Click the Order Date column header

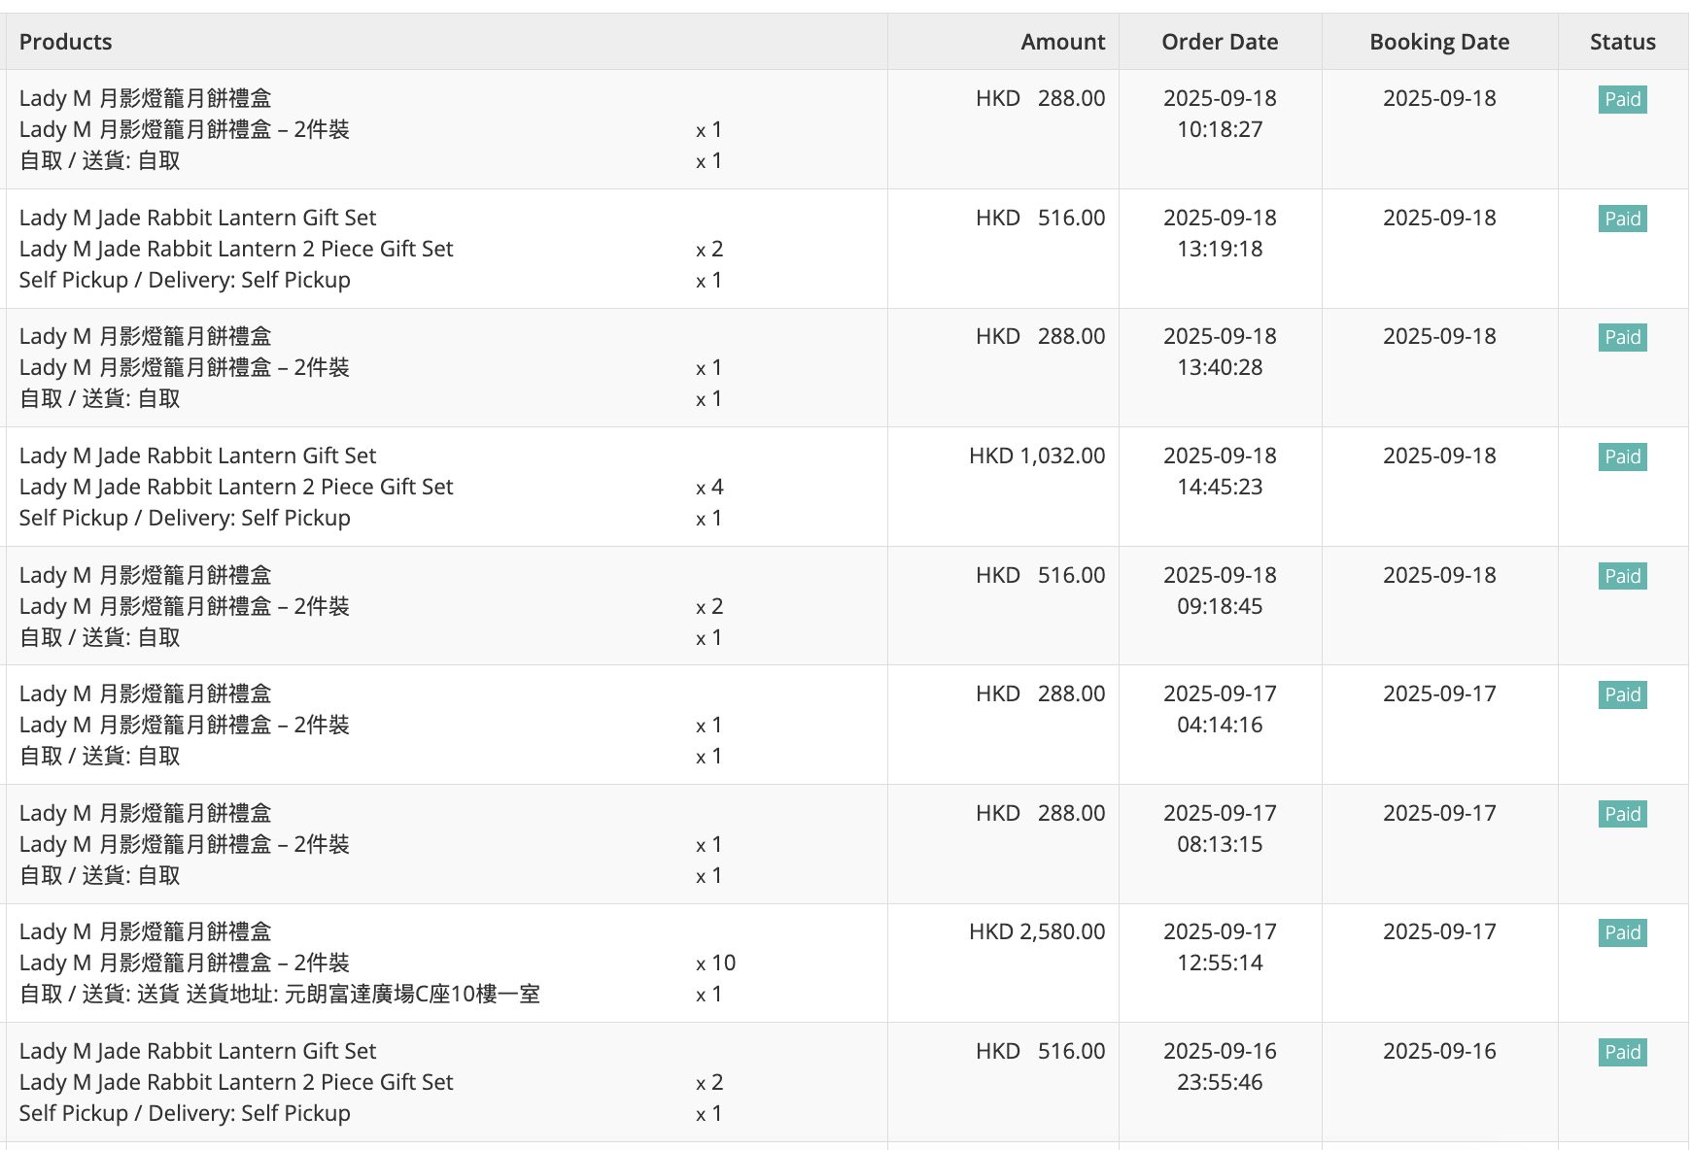1220,42
